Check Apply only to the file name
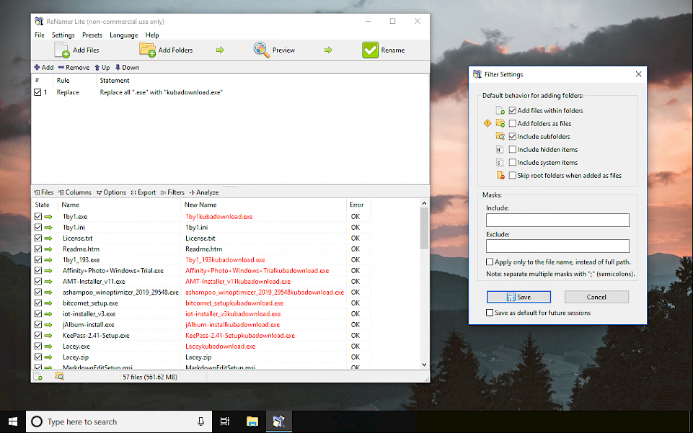The width and height of the screenshot is (693, 433). pyautogui.click(x=490, y=262)
